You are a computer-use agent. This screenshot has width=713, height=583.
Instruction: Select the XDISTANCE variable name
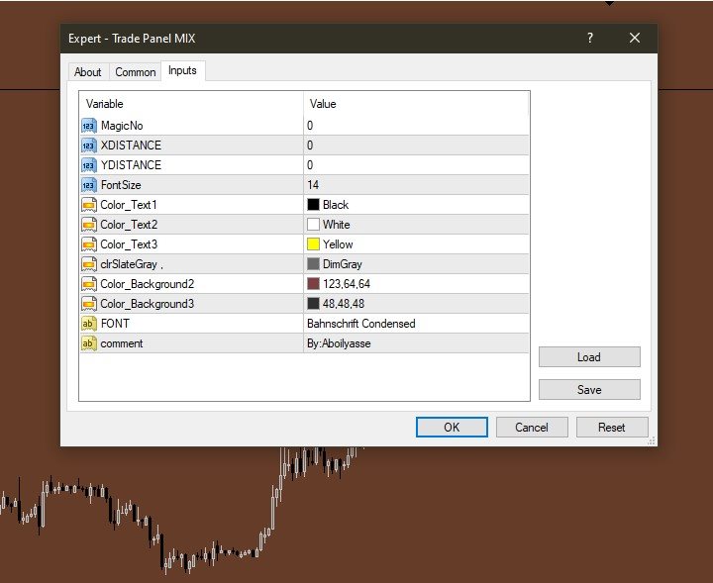(x=131, y=146)
